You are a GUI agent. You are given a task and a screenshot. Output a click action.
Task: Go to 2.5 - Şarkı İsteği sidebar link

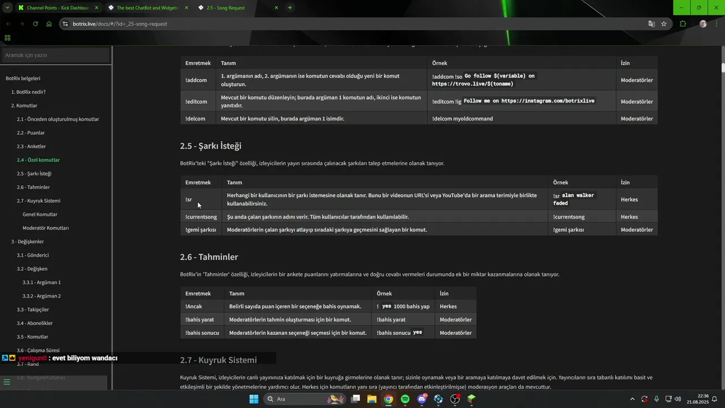(x=34, y=173)
